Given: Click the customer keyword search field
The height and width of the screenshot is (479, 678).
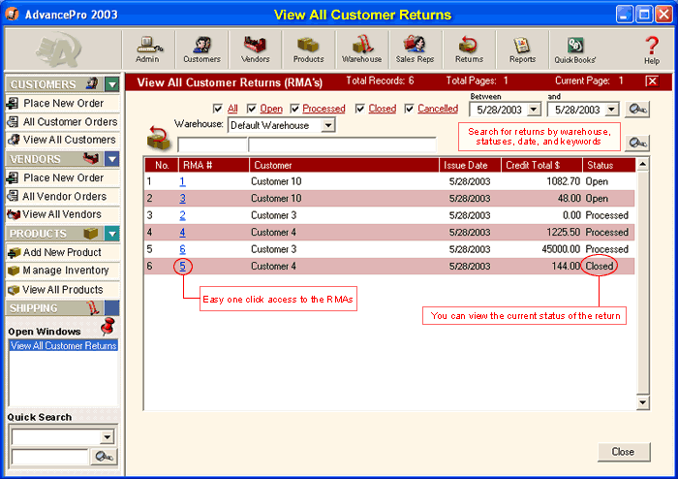Looking at the screenshot, I should [342, 144].
